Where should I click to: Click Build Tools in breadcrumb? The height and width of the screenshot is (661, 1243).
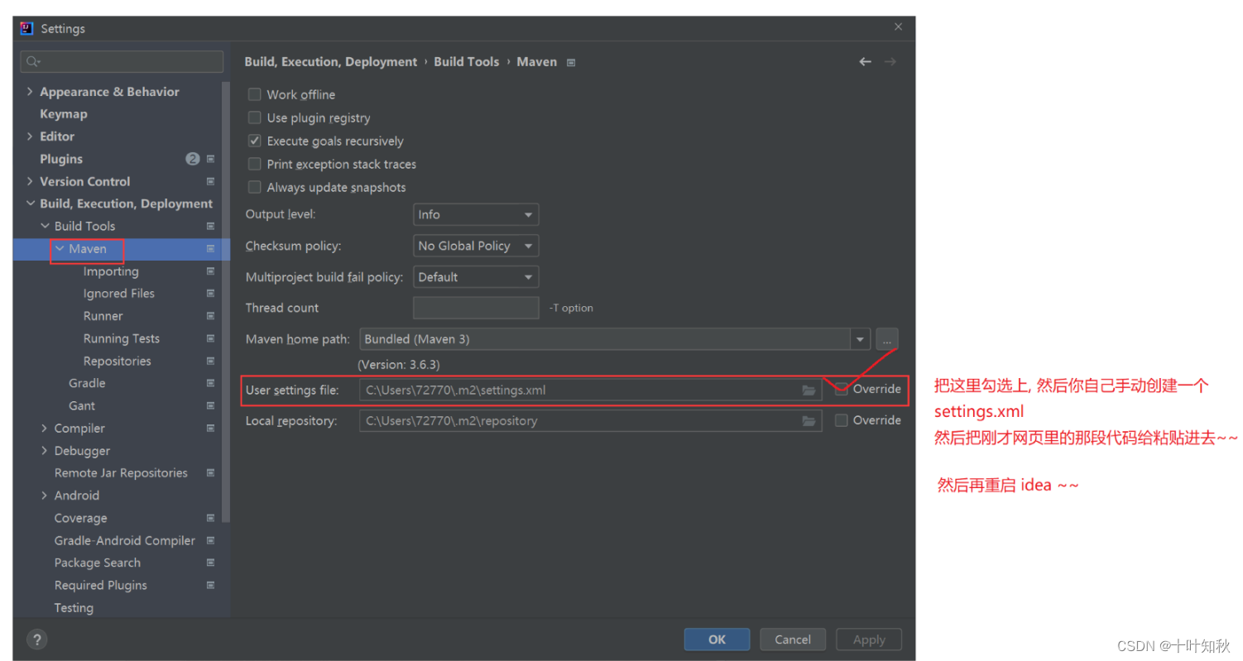(x=467, y=62)
